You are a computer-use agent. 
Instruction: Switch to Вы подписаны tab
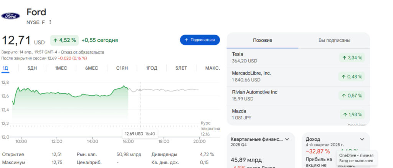pos(334,40)
